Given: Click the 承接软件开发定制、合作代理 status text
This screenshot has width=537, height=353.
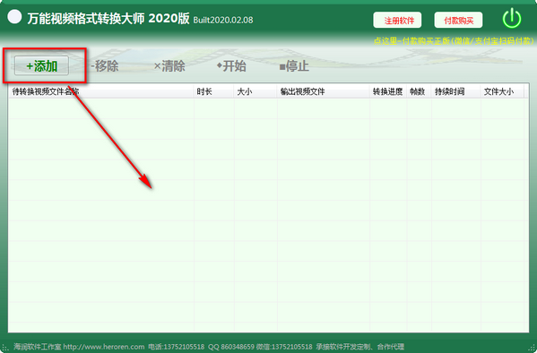Looking at the screenshot, I should point(359,347).
